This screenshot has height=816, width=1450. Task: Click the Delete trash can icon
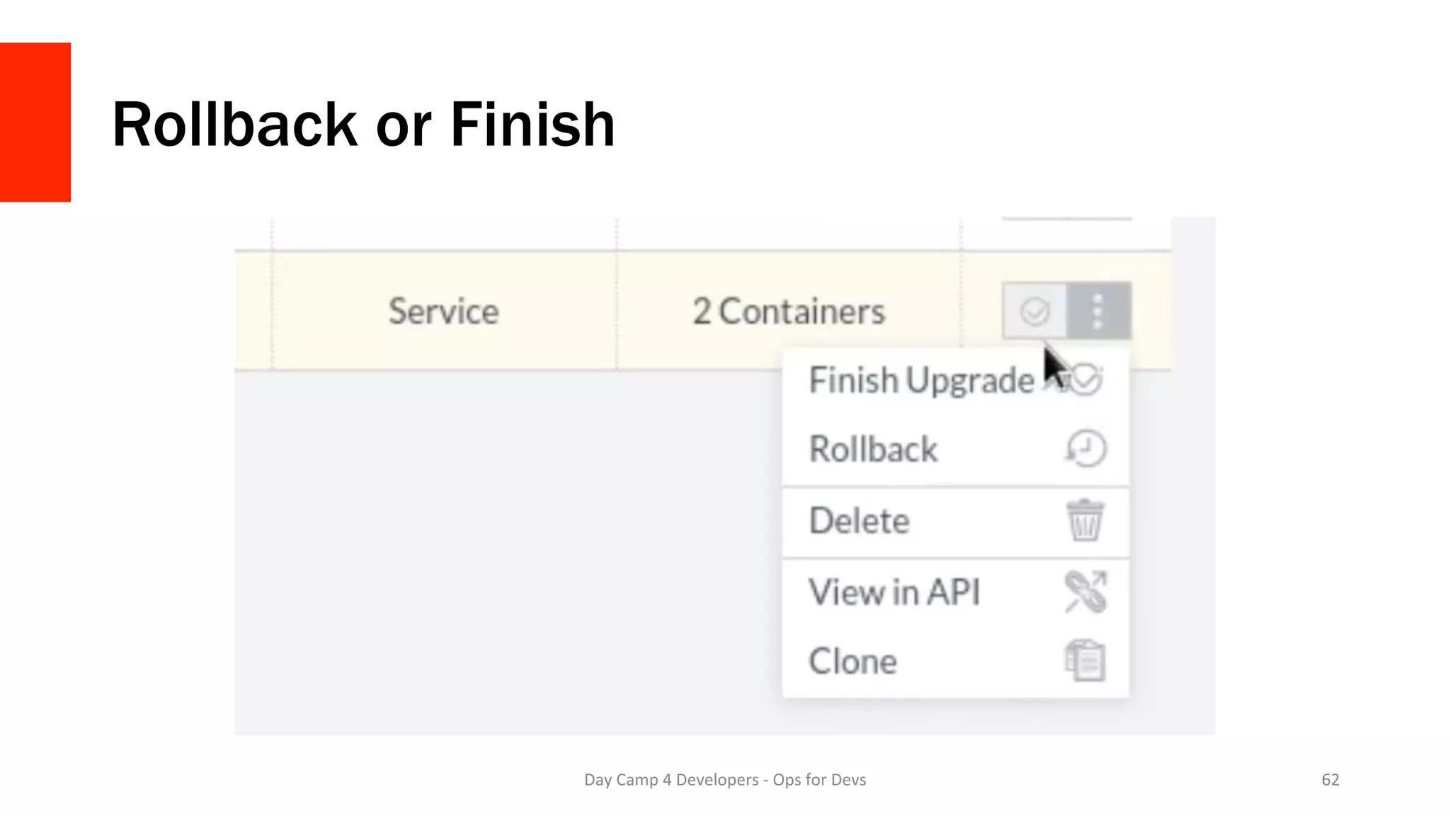(x=1085, y=521)
